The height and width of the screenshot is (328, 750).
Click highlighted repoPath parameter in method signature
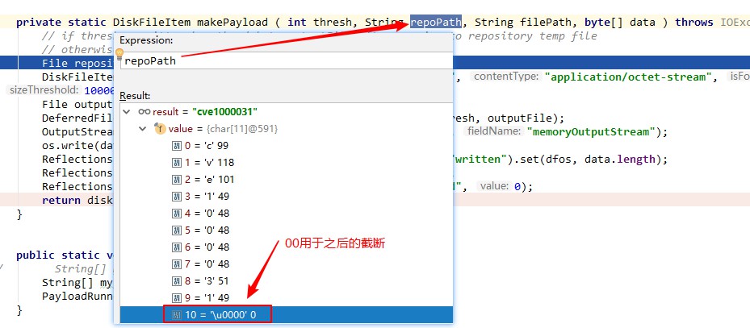point(436,23)
